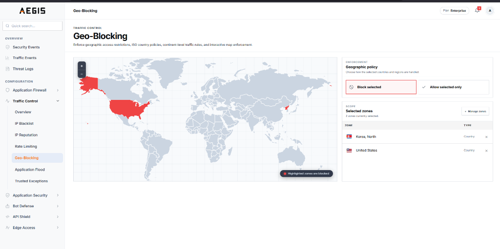Zoom out on the map

[x=82, y=74]
